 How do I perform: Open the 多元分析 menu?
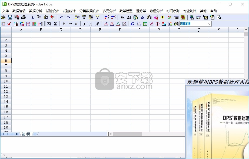click(109, 11)
